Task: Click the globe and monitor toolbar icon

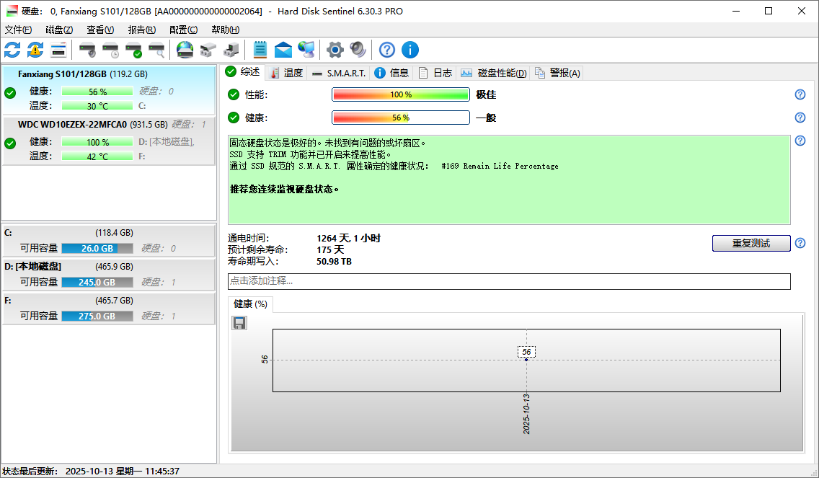Action: [306, 50]
